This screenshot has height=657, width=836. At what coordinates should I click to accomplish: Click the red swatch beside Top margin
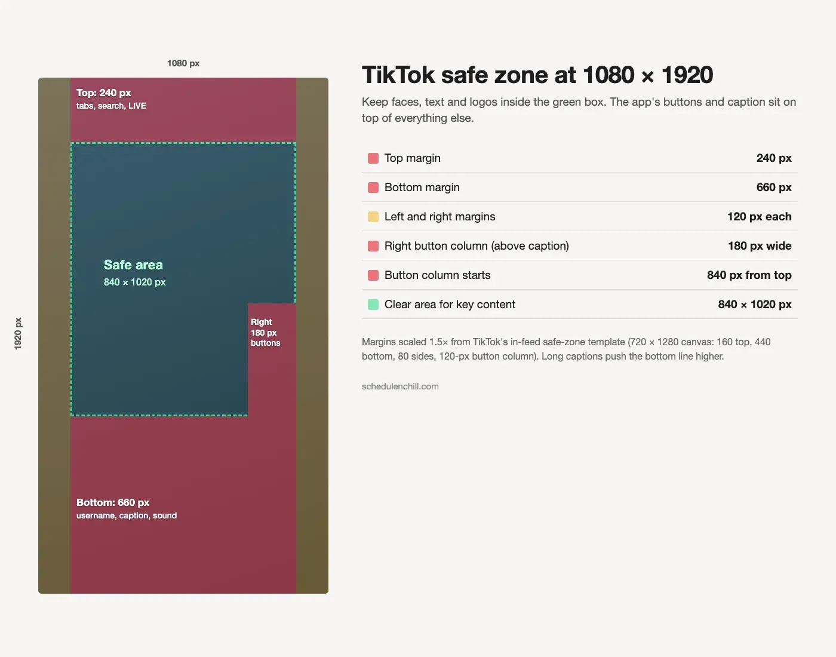(x=373, y=158)
